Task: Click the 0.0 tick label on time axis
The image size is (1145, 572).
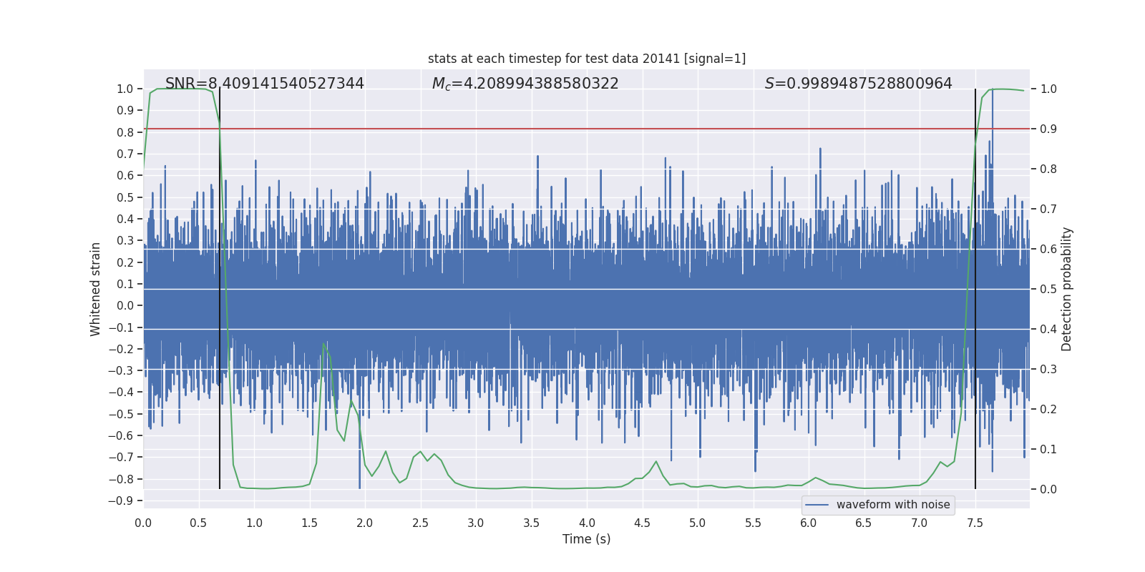Action: (x=143, y=523)
